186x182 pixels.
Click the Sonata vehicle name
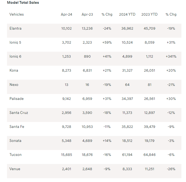click(15, 141)
